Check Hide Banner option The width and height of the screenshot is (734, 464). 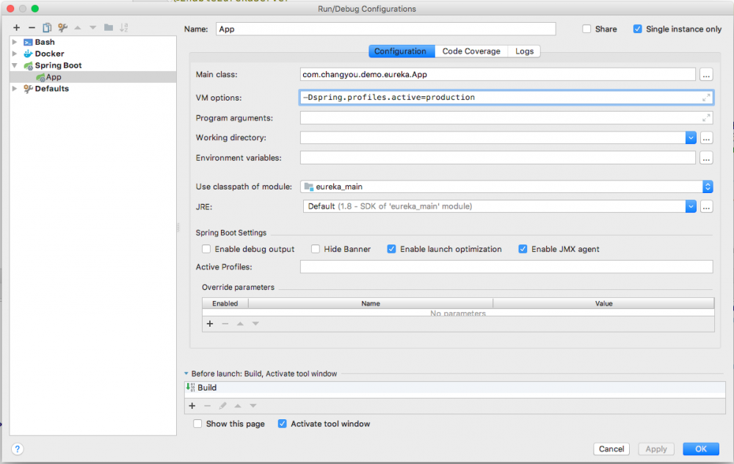tap(316, 249)
